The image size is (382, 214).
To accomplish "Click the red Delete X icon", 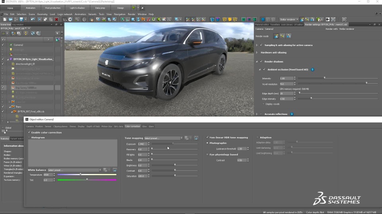I will tap(57, 19).
